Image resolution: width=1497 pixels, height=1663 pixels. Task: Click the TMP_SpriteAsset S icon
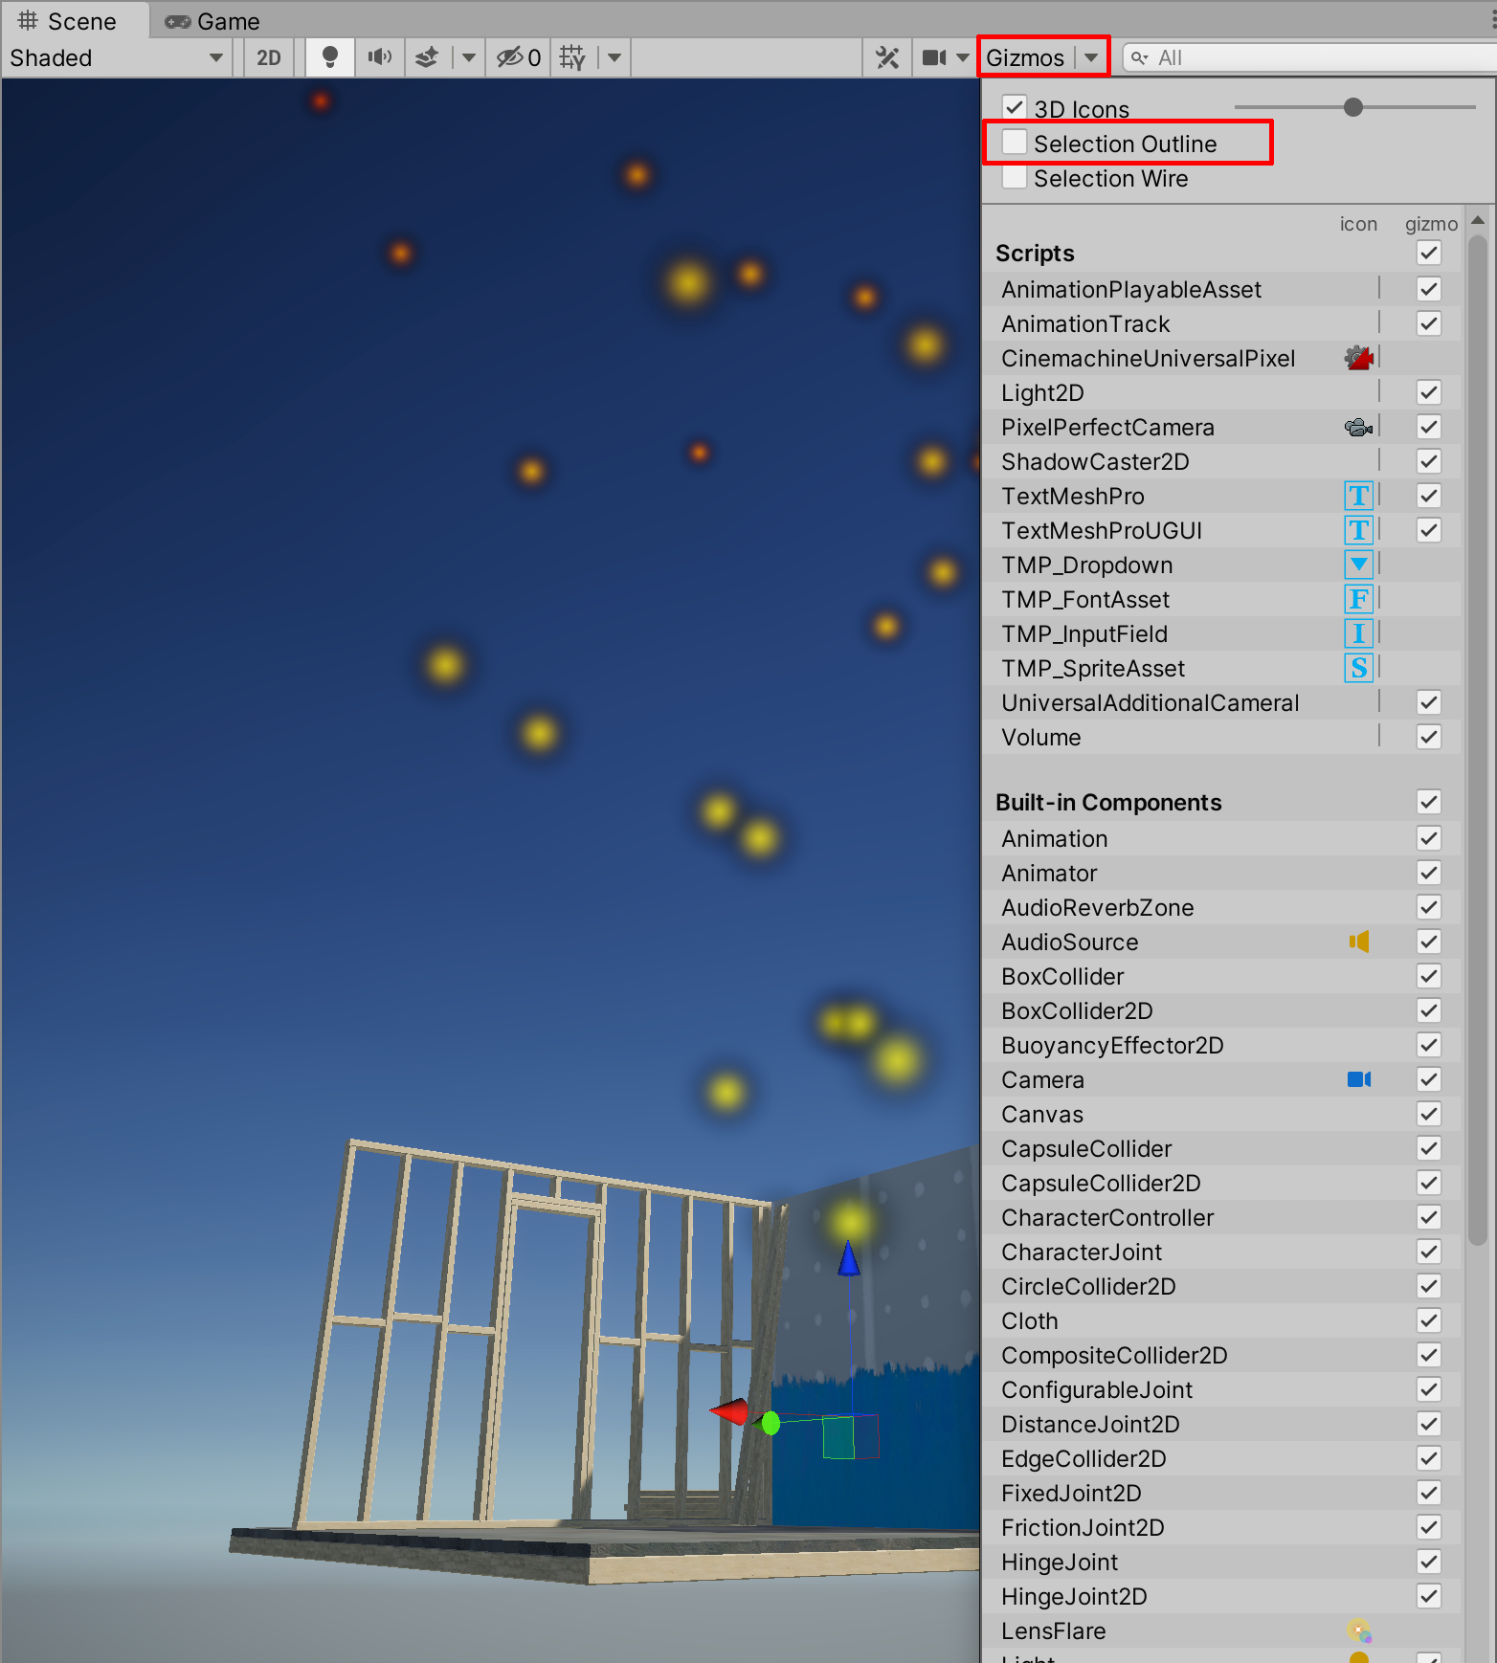(x=1358, y=668)
